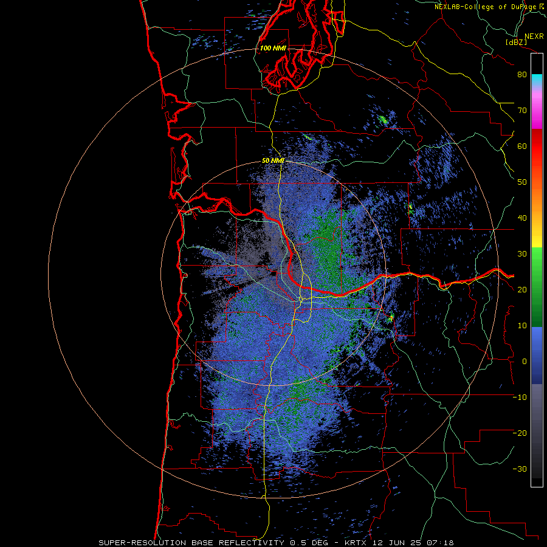Screen dimensions: 547x547
Task: Click the -30 value on dBZ scale
Action: [x=520, y=469]
